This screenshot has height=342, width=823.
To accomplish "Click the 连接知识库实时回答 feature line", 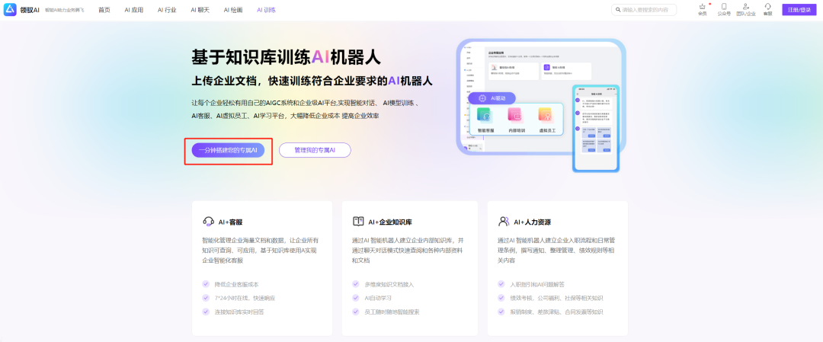I will tap(239, 312).
